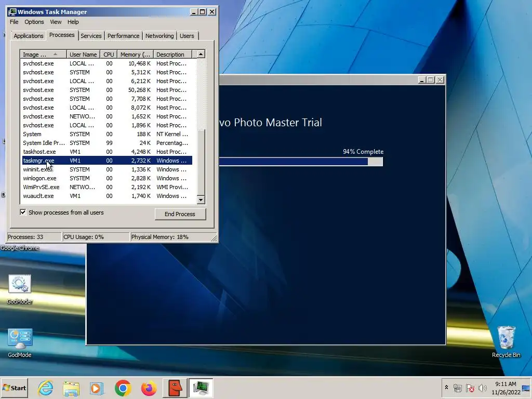Switch to the Services tab
This screenshot has height=399, width=532.
91,36
